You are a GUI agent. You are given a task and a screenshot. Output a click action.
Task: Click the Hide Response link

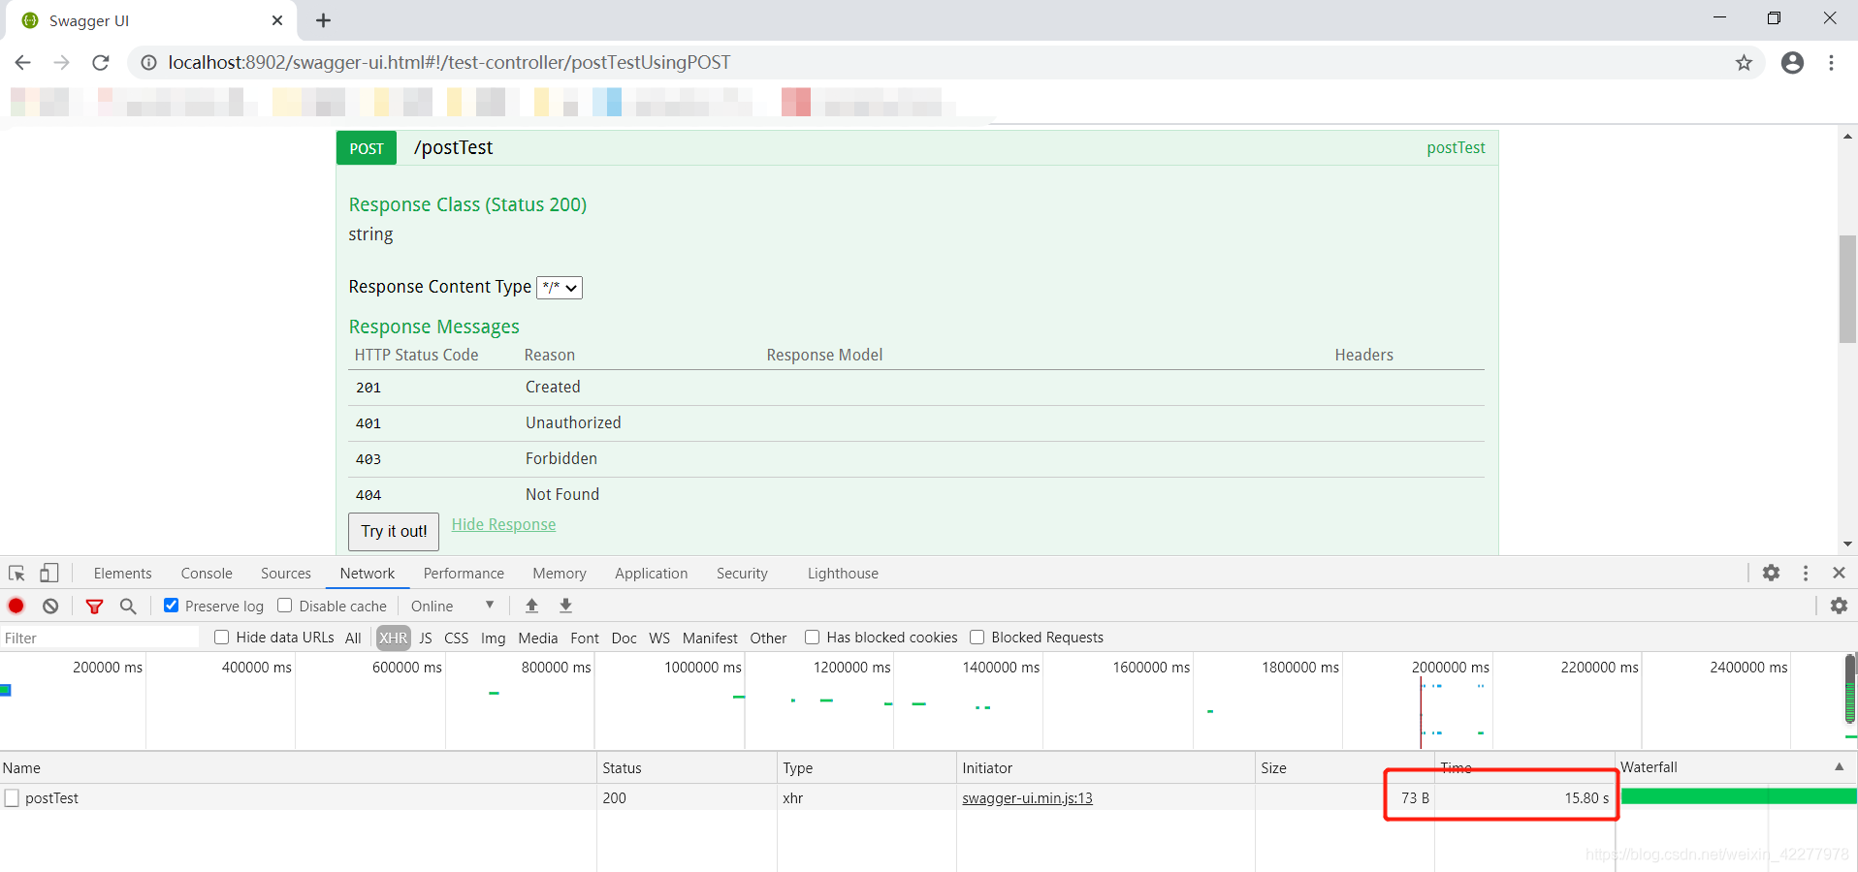click(x=503, y=524)
